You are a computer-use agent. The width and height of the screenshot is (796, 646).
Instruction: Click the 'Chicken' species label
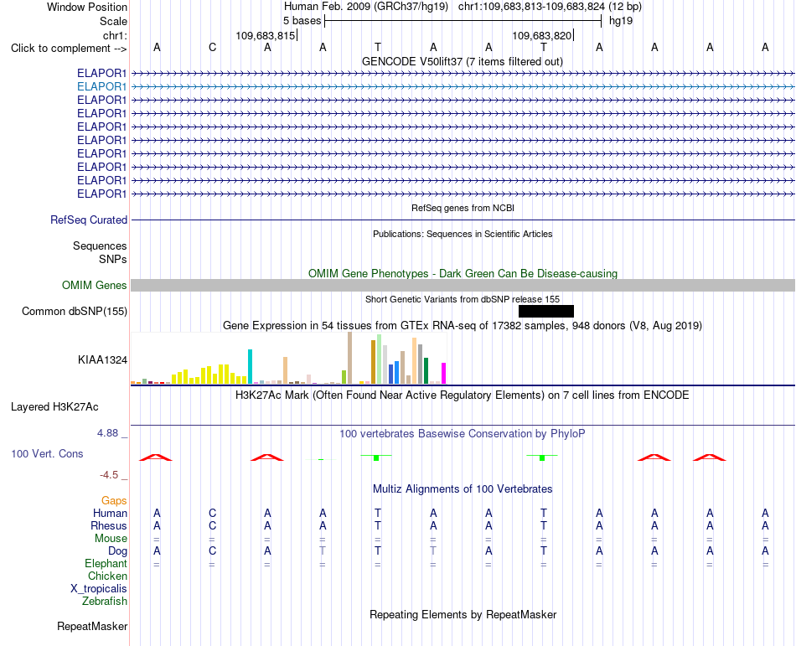click(x=107, y=576)
